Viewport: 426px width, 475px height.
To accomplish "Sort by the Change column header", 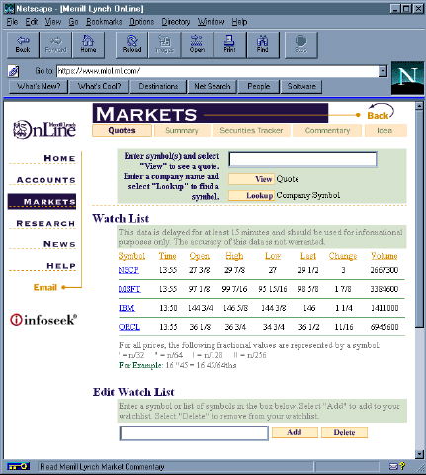I will 343,256.
